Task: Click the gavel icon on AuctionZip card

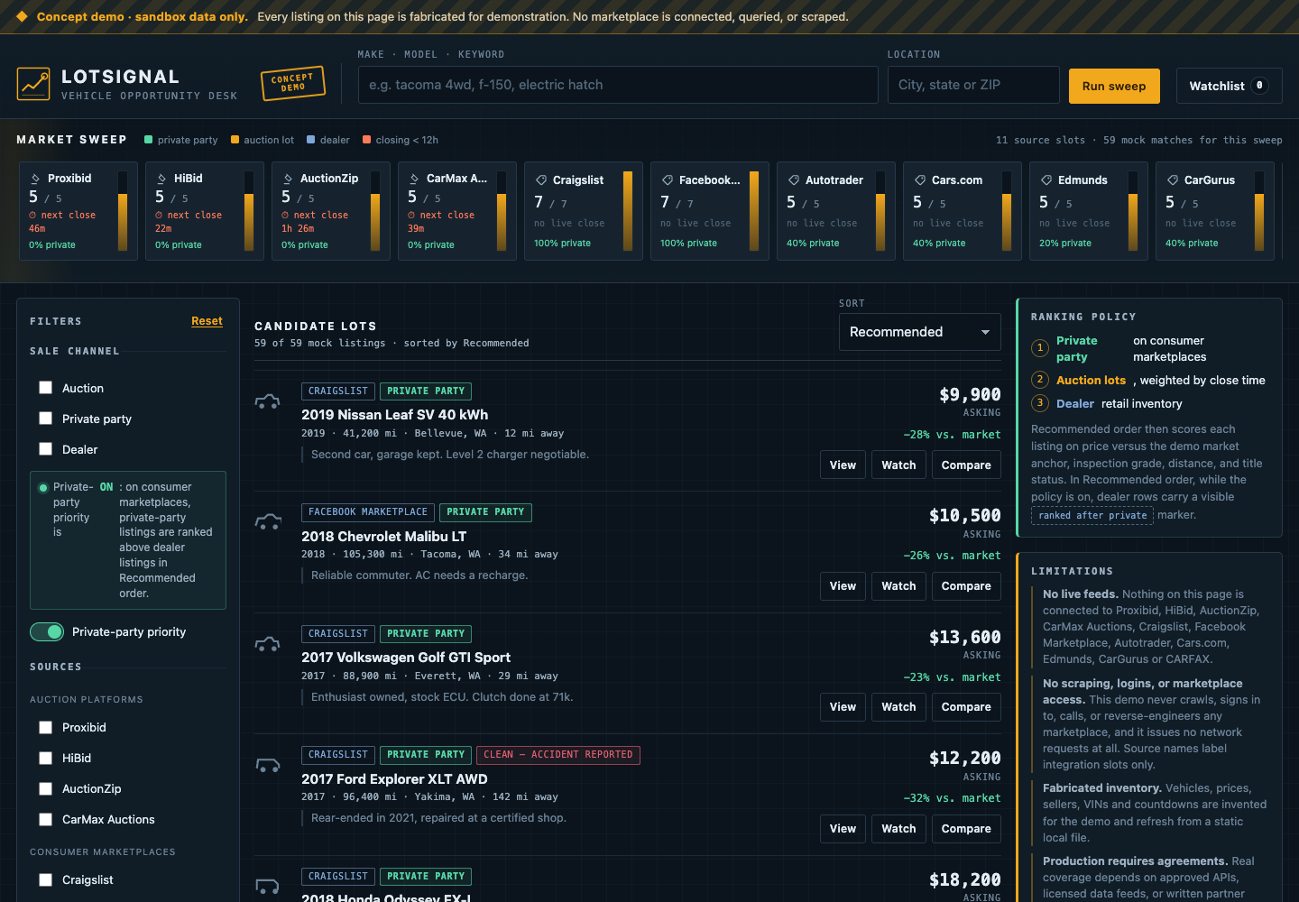Action: click(x=288, y=179)
